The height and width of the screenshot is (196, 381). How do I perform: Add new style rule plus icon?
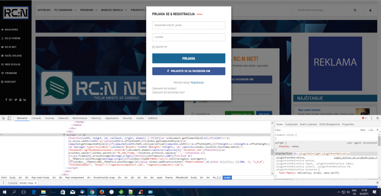pyautogui.click(x=377, y=130)
